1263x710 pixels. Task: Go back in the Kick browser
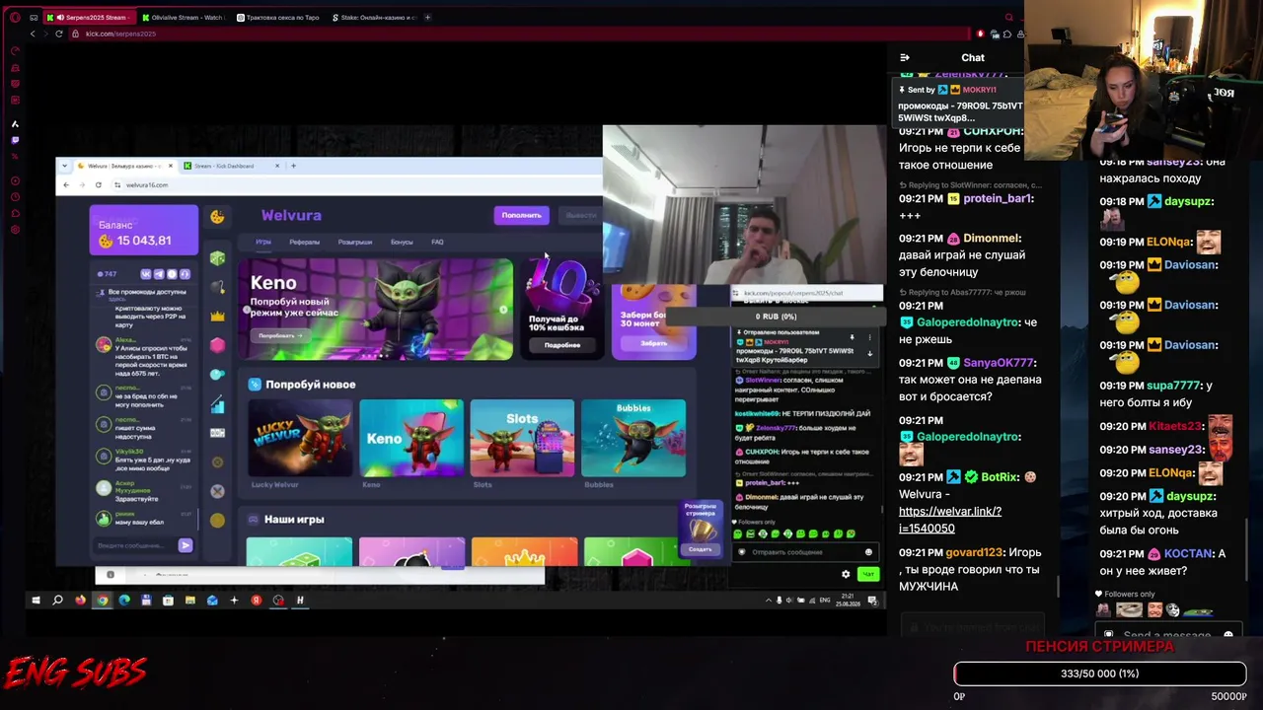[33, 34]
